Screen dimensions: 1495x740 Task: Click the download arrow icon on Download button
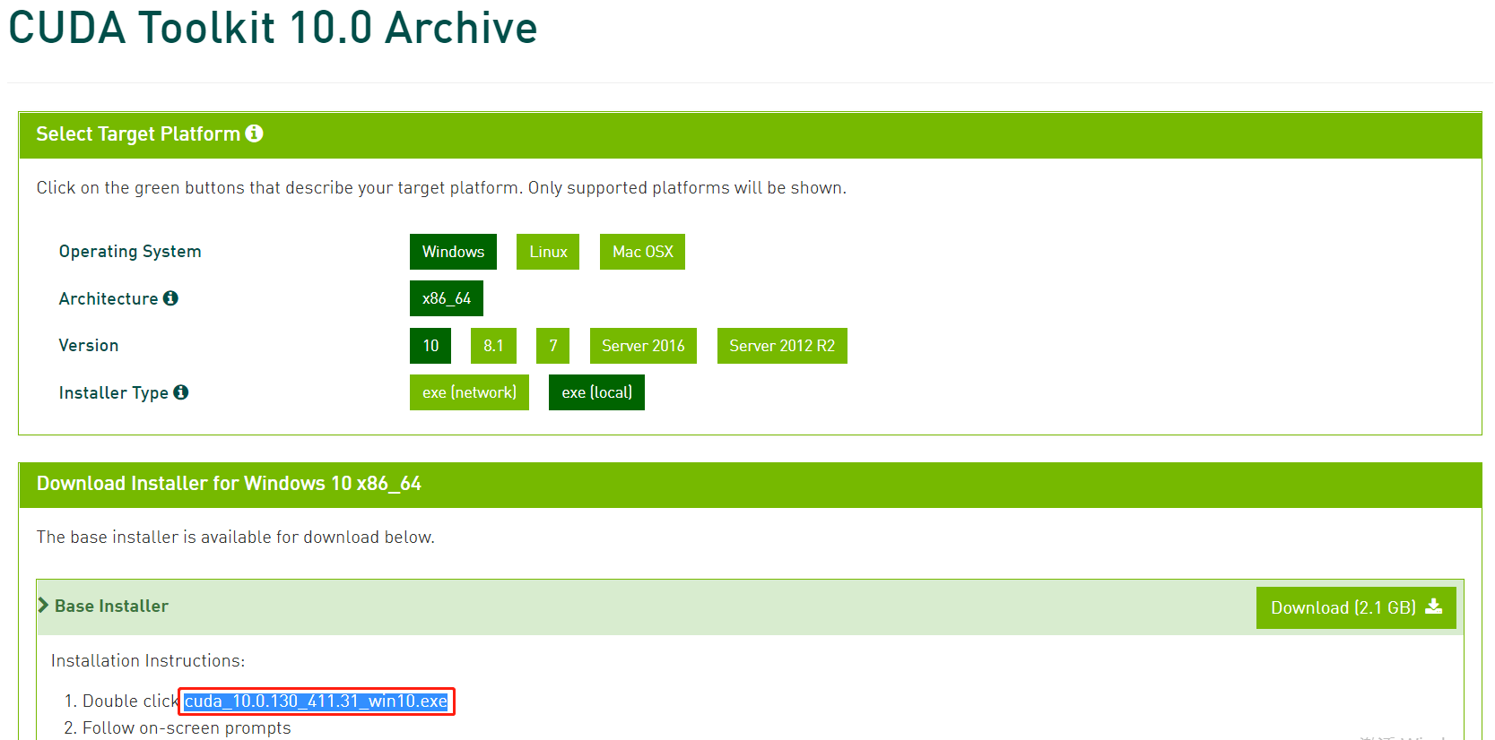coord(1434,607)
